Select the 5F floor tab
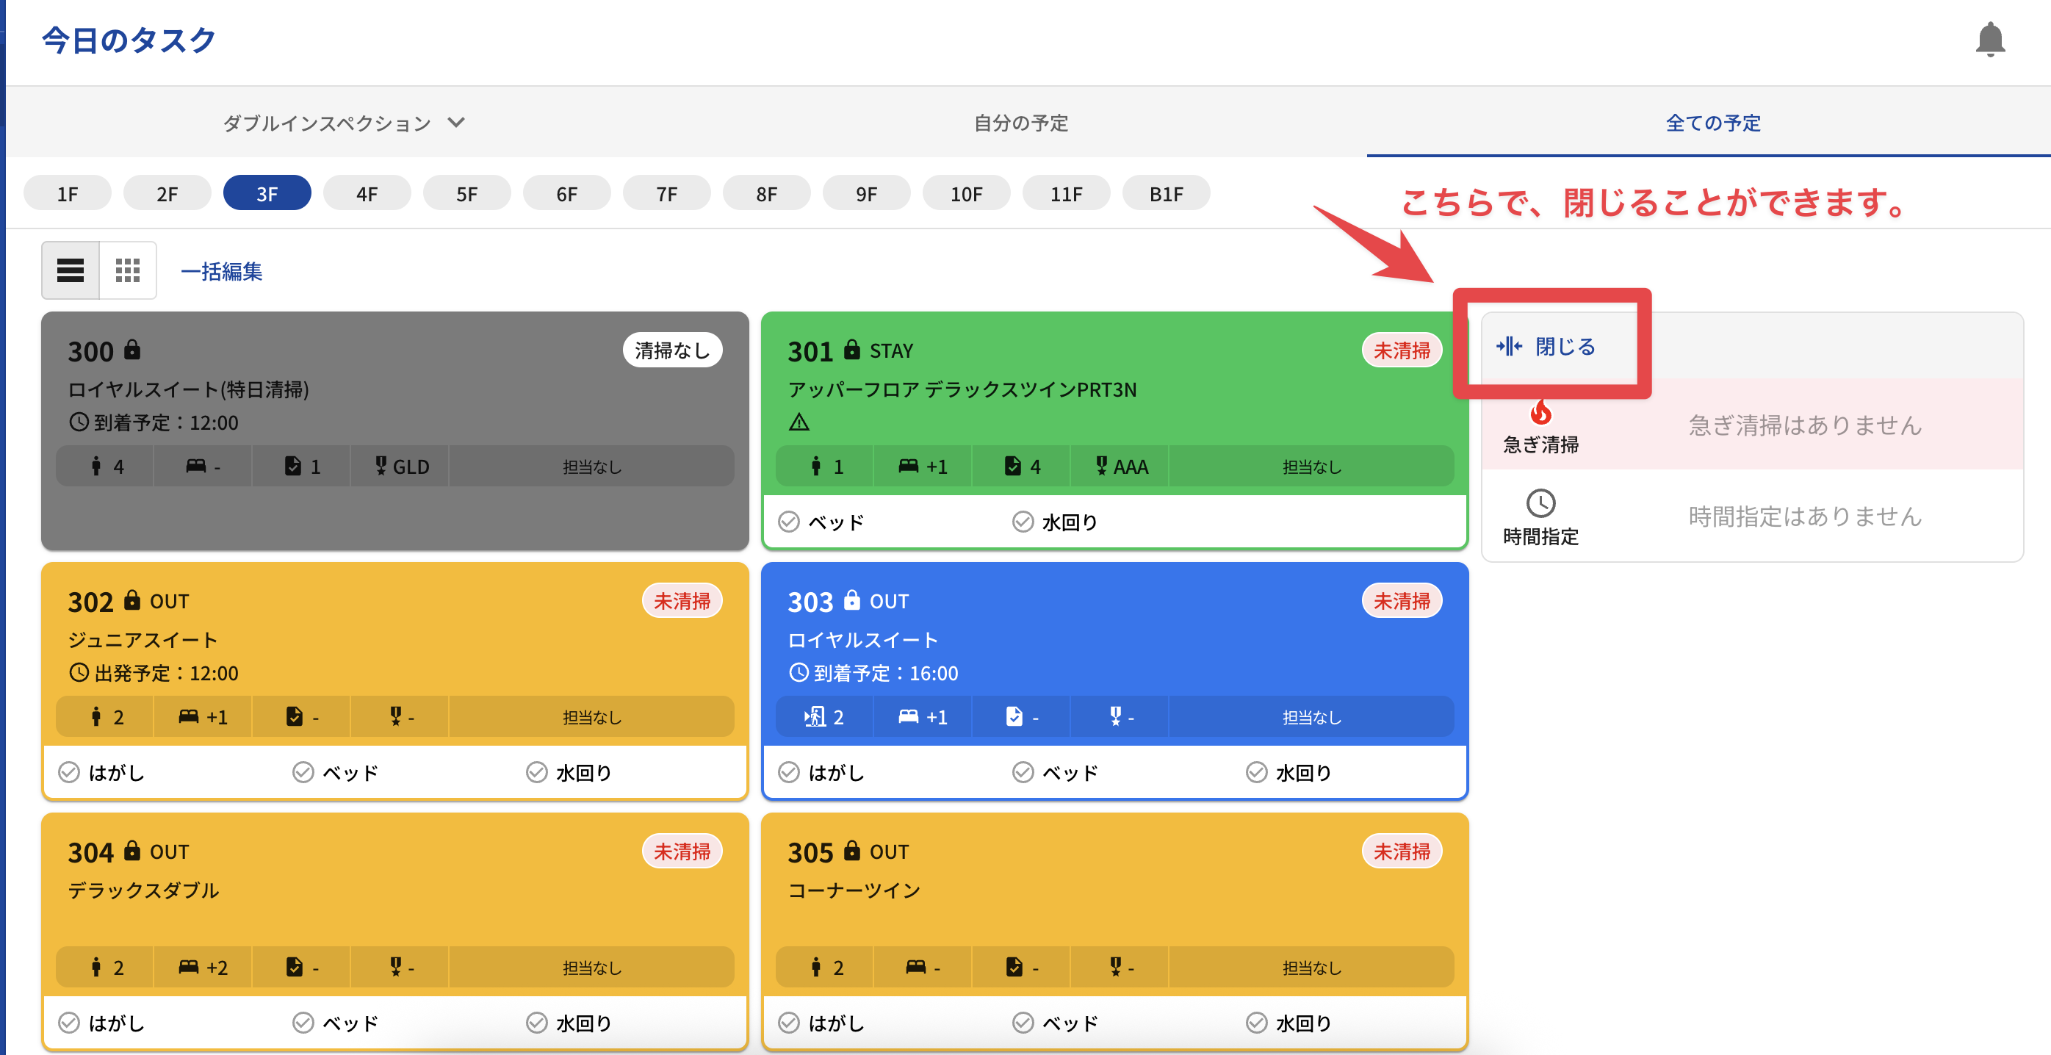This screenshot has height=1055, width=2051. click(x=466, y=193)
